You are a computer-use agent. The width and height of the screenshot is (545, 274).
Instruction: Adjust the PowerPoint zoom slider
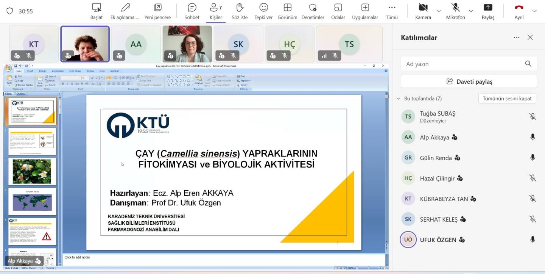[x=369, y=268]
